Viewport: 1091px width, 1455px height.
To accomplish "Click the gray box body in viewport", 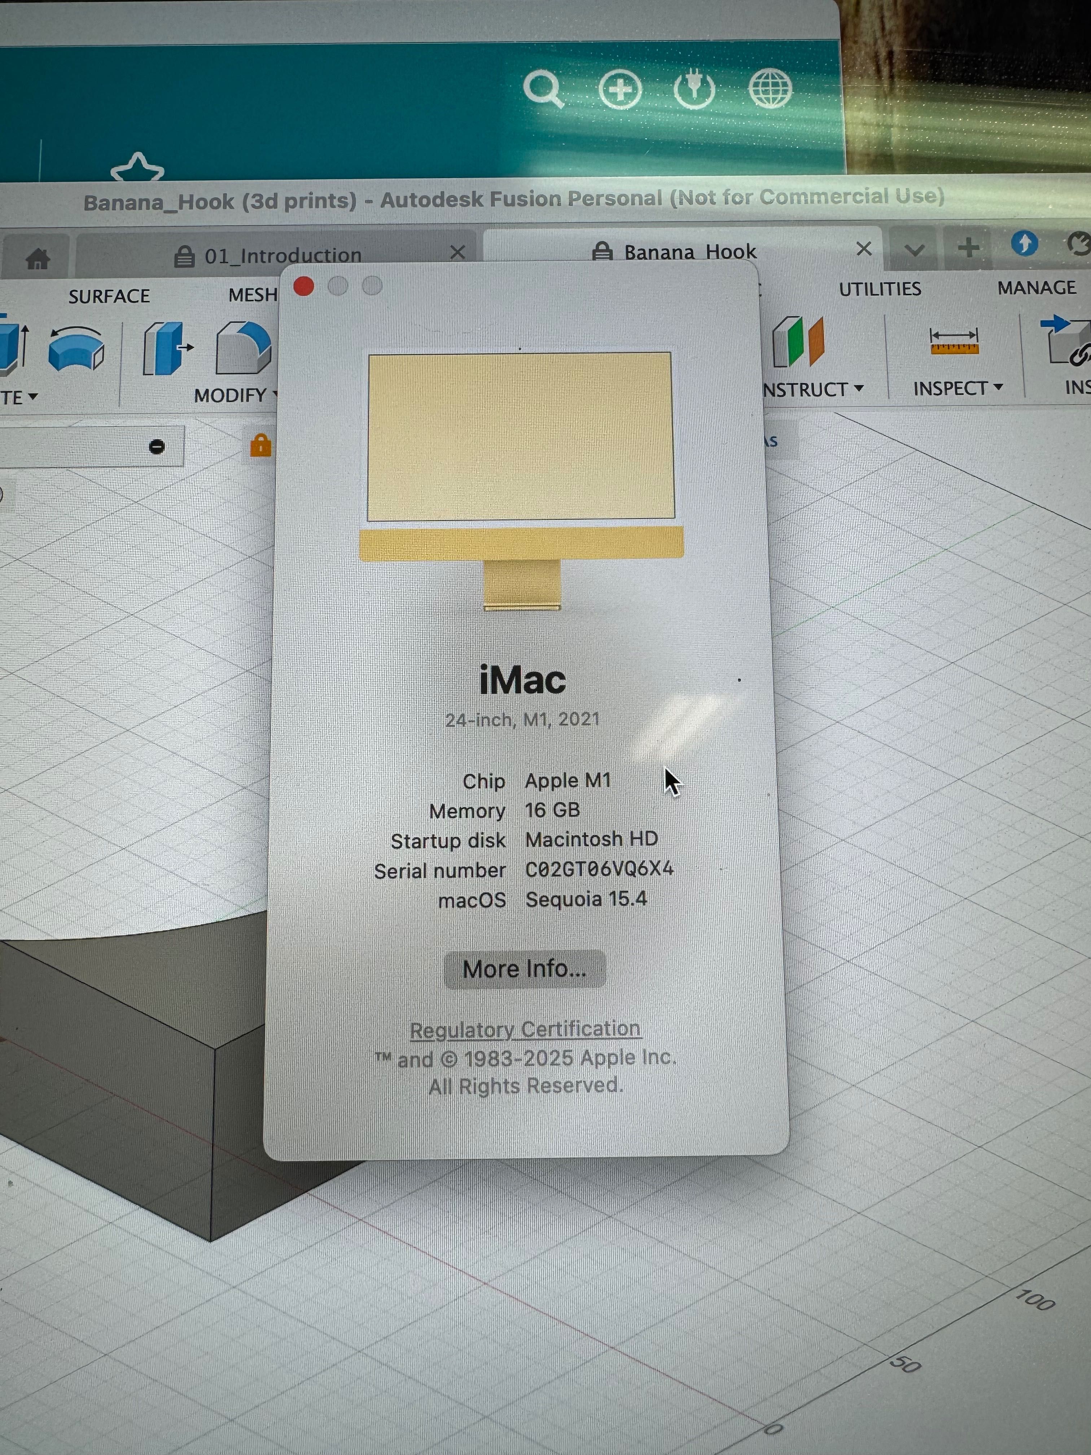I will [x=132, y=1079].
